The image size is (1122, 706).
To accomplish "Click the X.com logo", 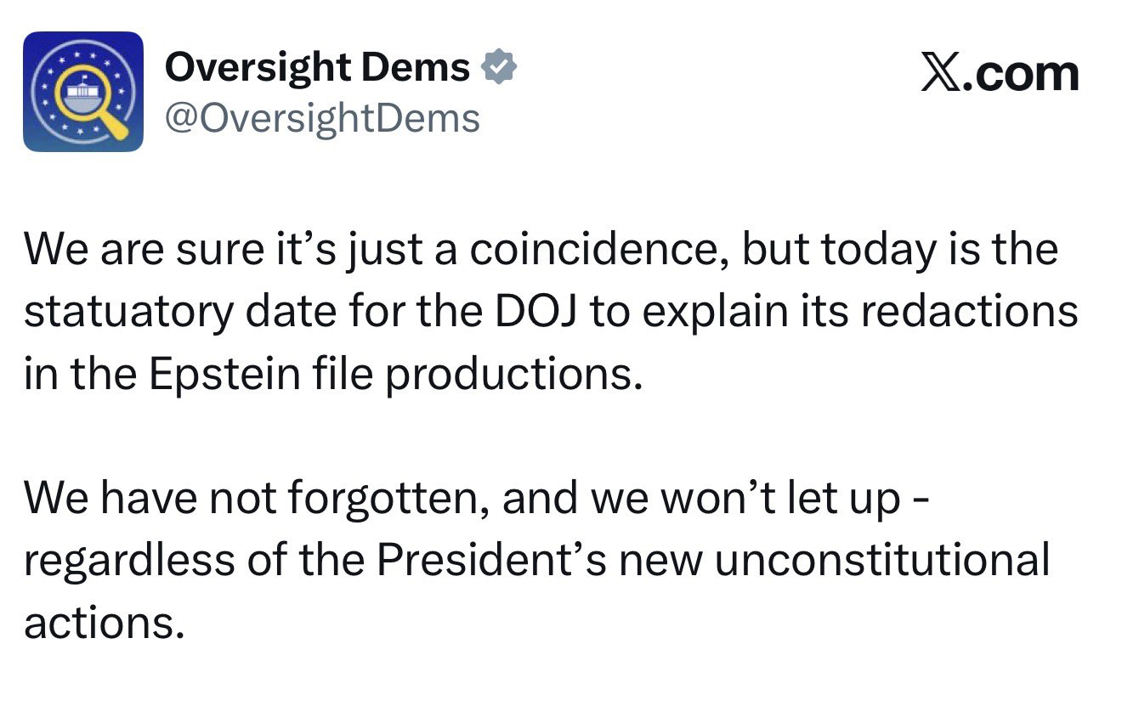I will [x=1000, y=74].
